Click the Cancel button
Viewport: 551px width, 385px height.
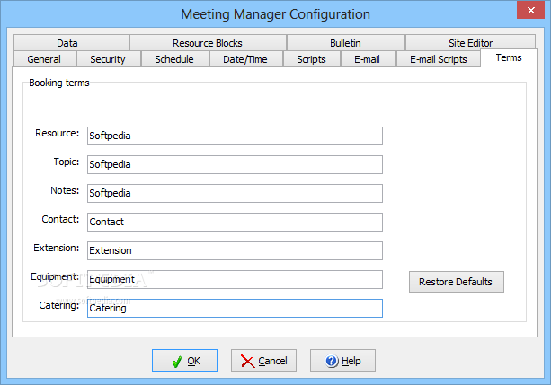click(263, 361)
